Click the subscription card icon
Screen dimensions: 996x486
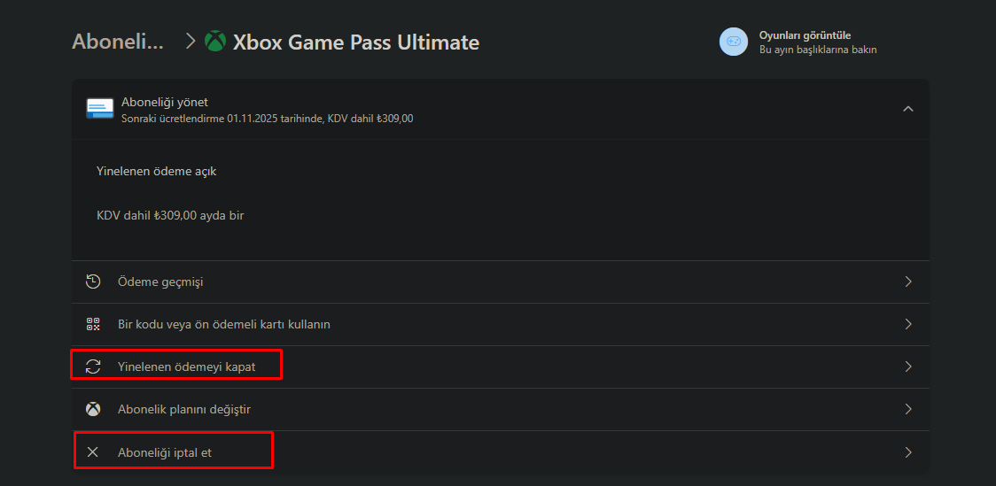(x=100, y=109)
